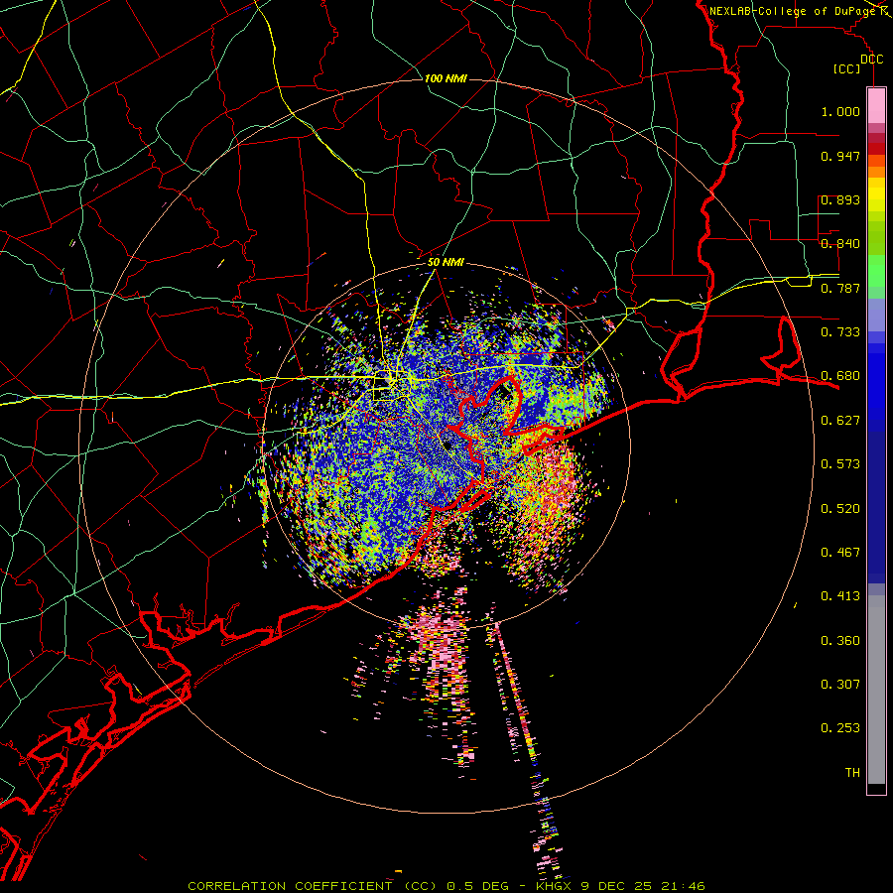Viewport: 893px width, 893px height.
Task: Select the 0.627 legend value
Action: [840, 421]
